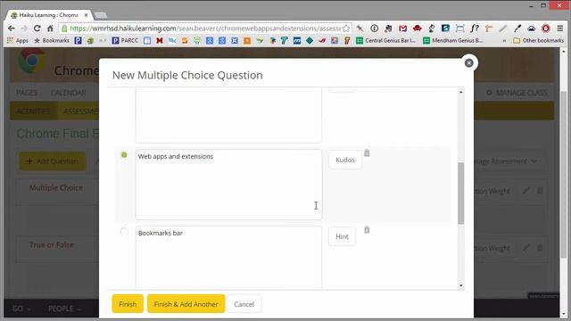Delete the Web apps and extensions answer
571x321 pixels.
(x=367, y=152)
